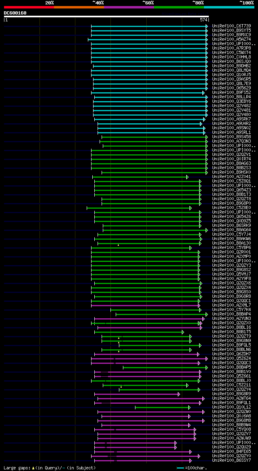Select the UniRef100_A2YUN3 label
The image size is (258, 471).
231,318
